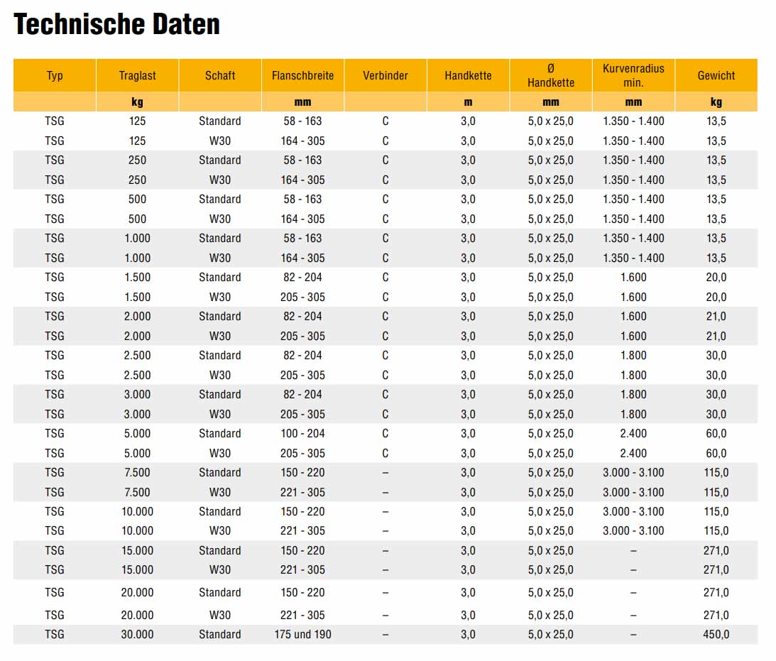
Task: Select the 'Verbinder' column header
Action: click(x=386, y=75)
